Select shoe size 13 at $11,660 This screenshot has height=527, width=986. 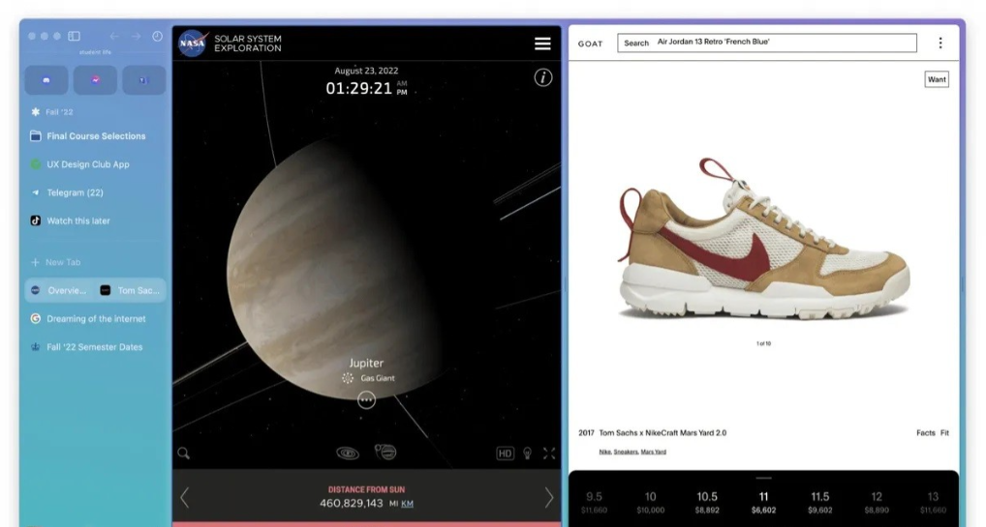coord(933,503)
